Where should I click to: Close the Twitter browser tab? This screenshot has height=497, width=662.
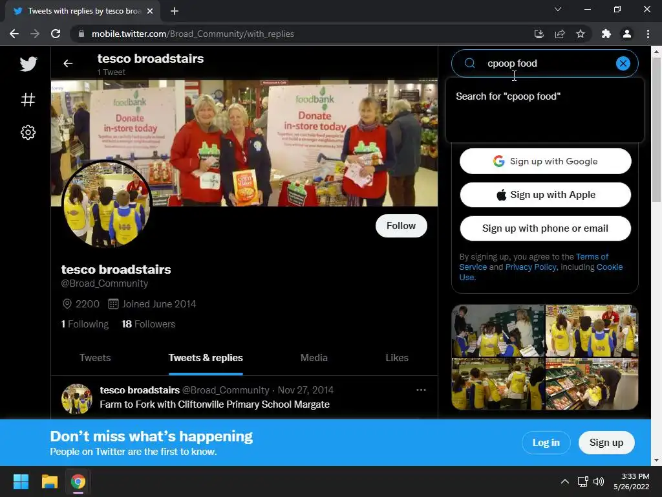tap(150, 11)
